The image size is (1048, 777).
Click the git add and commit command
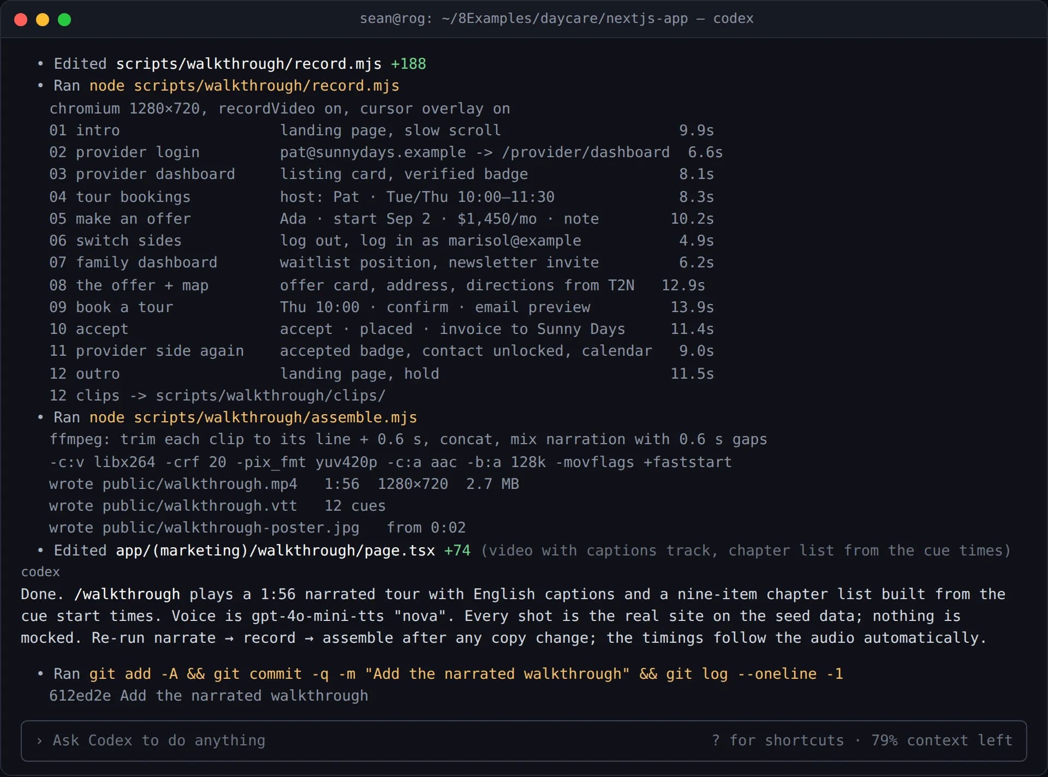pyautogui.click(x=466, y=674)
